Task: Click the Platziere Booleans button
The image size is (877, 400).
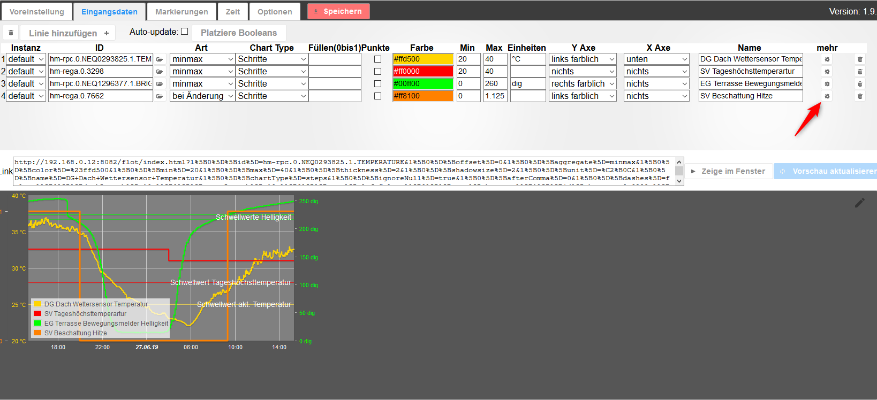Action: [x=239, y=33]
